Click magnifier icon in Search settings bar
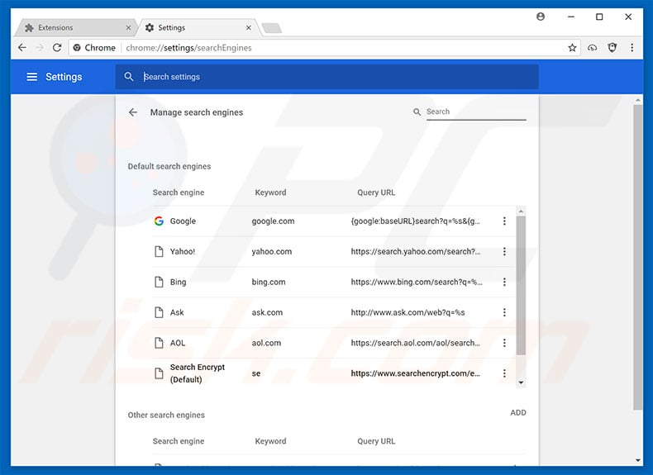This screenshot has height=475, width=653. (x=129, y=77)
